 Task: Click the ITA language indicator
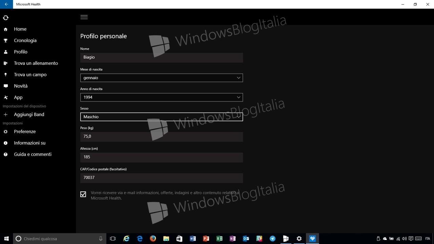pos(427,239)
